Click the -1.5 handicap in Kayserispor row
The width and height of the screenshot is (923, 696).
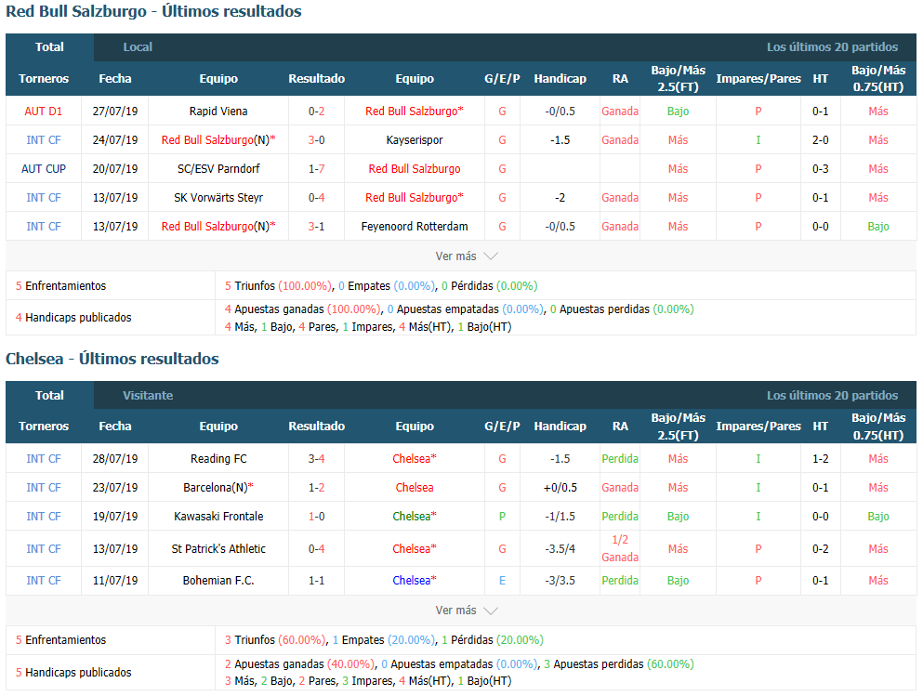[560, 140]
